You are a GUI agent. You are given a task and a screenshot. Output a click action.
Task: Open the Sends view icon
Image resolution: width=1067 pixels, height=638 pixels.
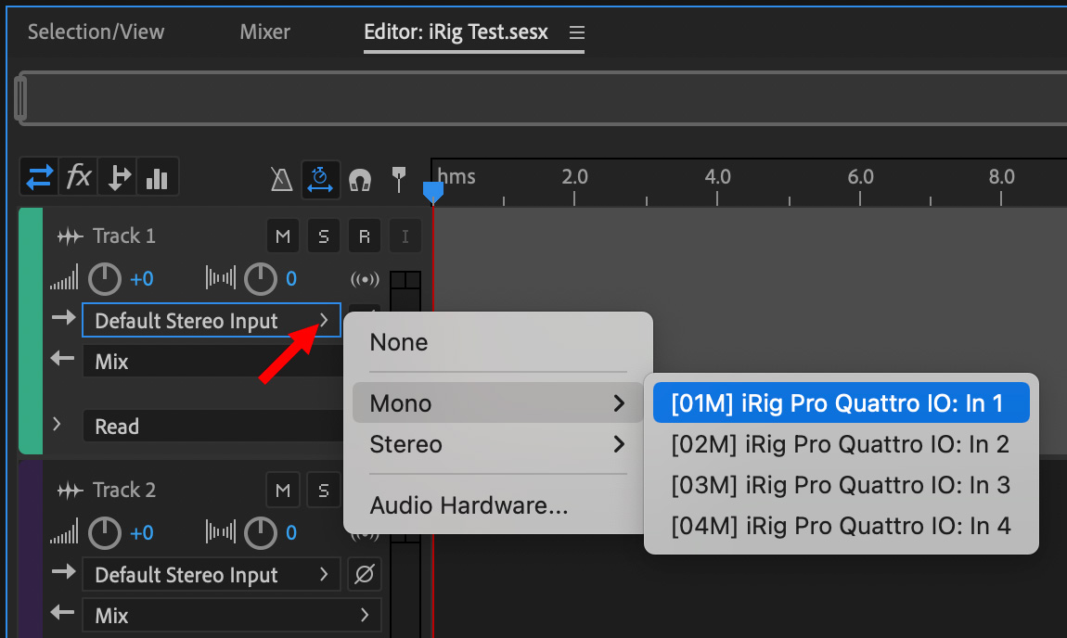tap(118, 177)
